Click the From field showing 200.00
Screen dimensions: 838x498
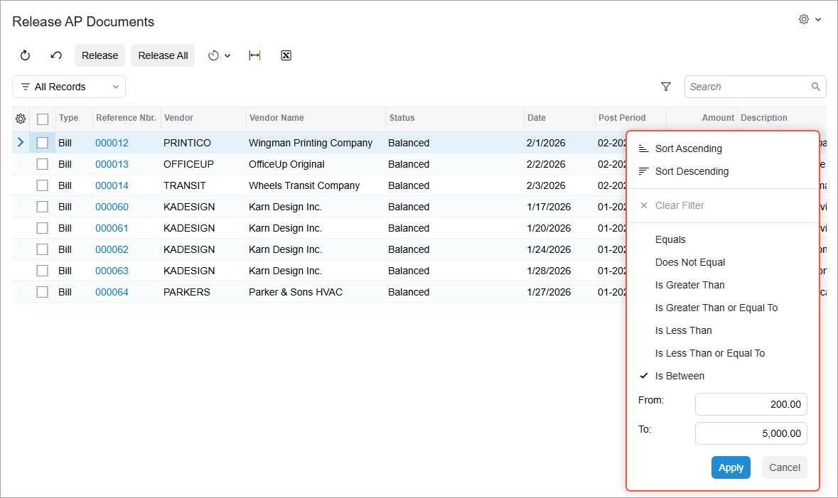751,404
